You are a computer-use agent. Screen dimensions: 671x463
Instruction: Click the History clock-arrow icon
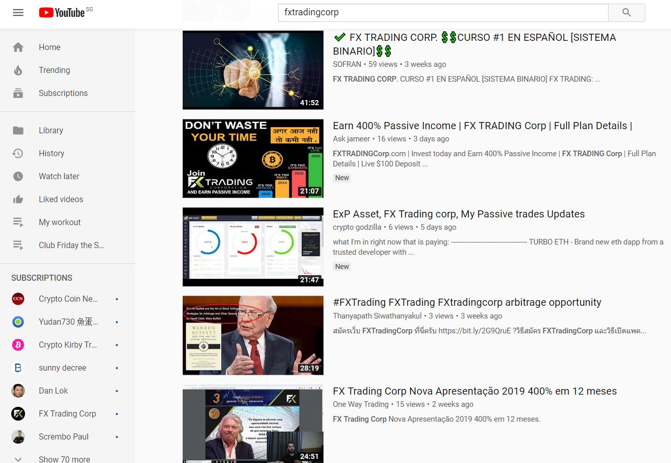[18, 153]
